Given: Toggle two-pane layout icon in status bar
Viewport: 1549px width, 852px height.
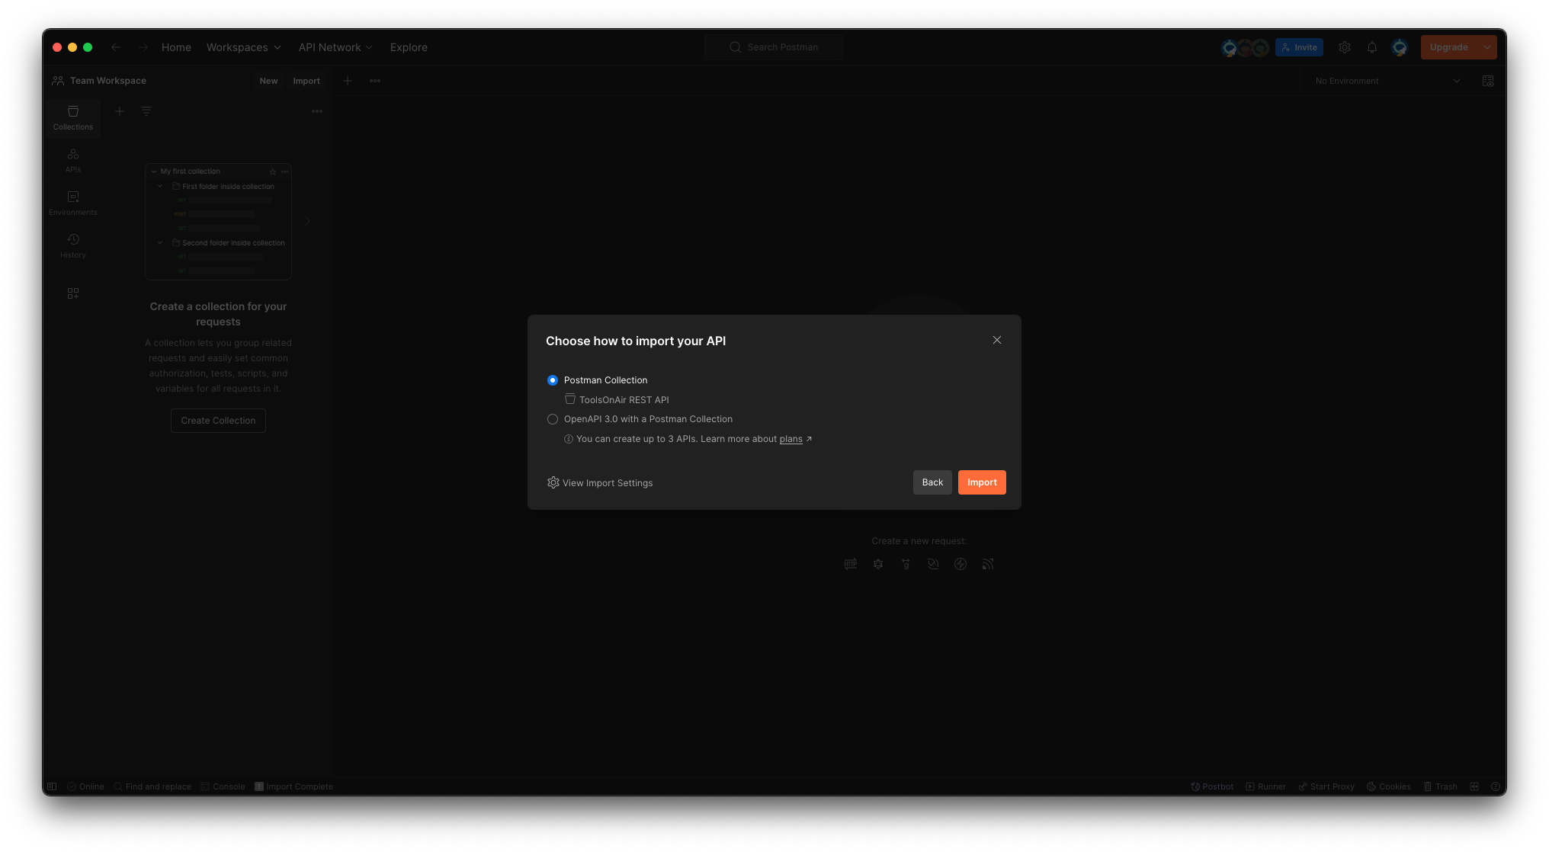Looking at the screenshot, I should 1474,786.
